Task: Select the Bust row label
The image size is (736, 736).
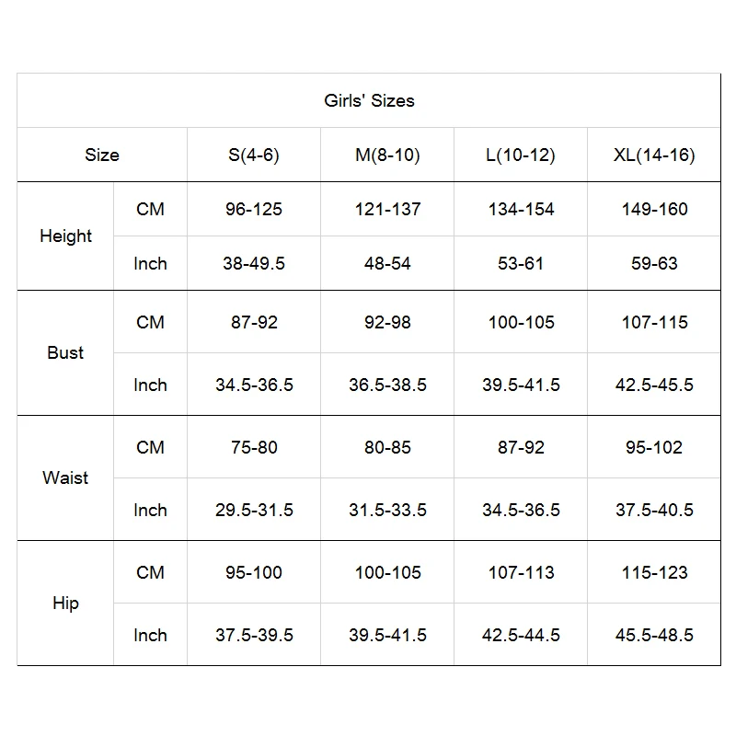Action: [65, 352]
